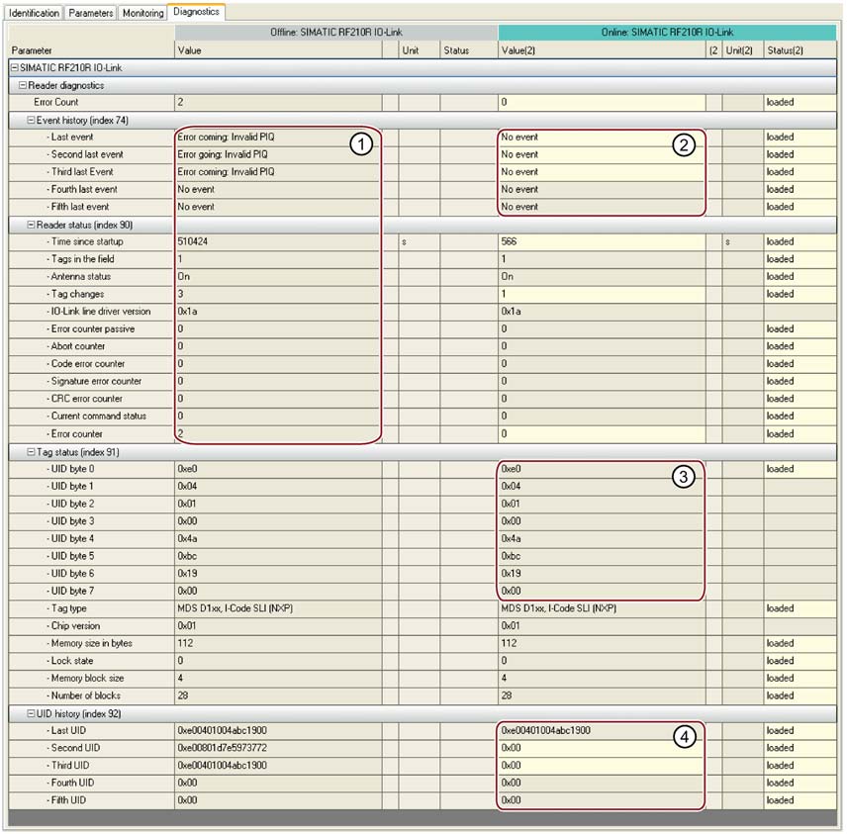The image size is (847, 834).
Task: Click offline Tag type value MDS D1xx
Action: 278,608
